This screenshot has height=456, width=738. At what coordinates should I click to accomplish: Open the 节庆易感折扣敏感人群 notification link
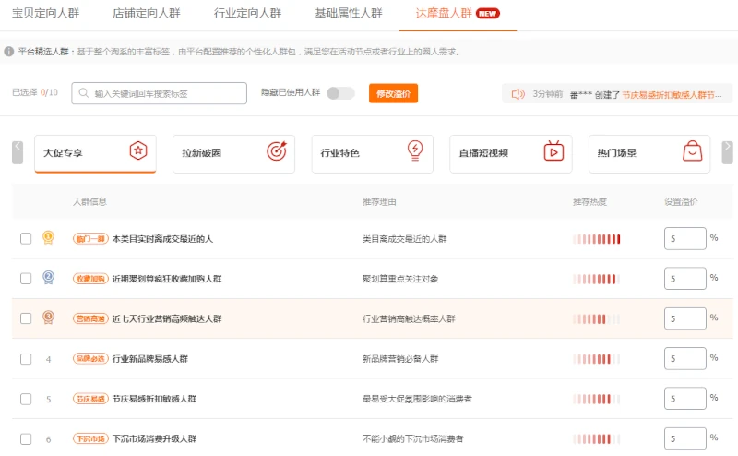click(672, 95)
